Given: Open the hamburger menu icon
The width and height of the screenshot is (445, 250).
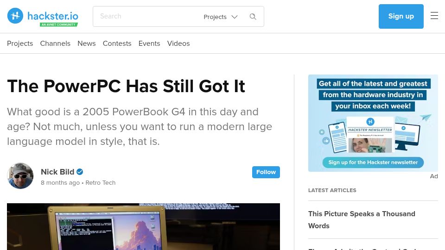Looking at the screenshot, I should pyautogui.click(x=434, y=16).
